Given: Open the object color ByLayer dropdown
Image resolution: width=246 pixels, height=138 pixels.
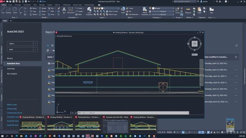Looking at the screenshot, I should [173, 8].
